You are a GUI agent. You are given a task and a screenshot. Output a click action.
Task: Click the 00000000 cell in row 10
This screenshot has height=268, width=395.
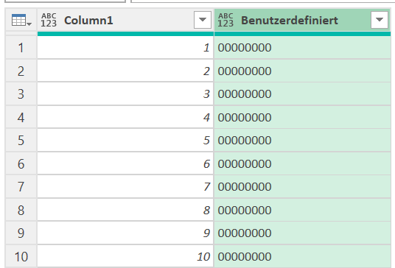click(x=302, y=256)
